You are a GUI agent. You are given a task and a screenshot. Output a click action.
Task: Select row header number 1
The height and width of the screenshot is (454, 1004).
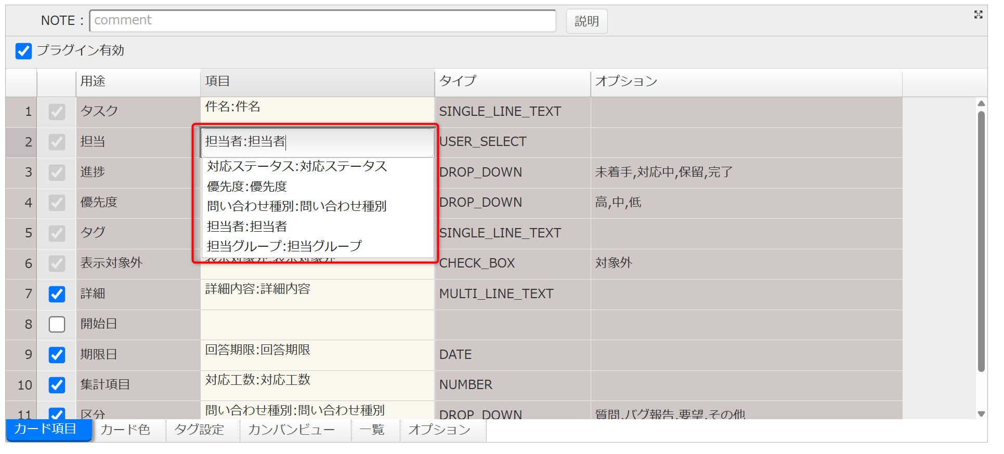(21, 112)
